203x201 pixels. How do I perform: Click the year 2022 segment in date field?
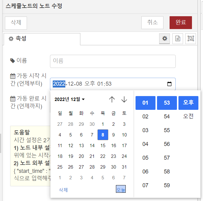pyautogui.click(x=59, y=84)
